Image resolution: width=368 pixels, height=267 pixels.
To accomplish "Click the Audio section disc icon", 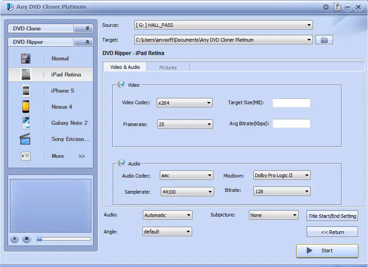I will 121,163.
